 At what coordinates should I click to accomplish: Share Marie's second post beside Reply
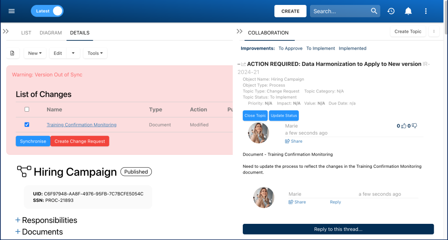297,202
